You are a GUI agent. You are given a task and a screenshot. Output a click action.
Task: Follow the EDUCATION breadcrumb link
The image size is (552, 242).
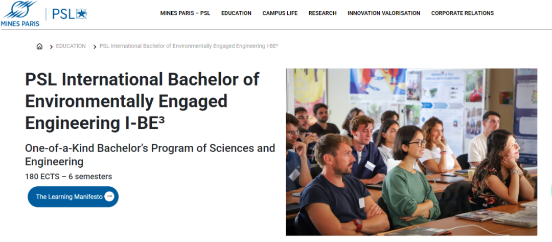[71, 46]
